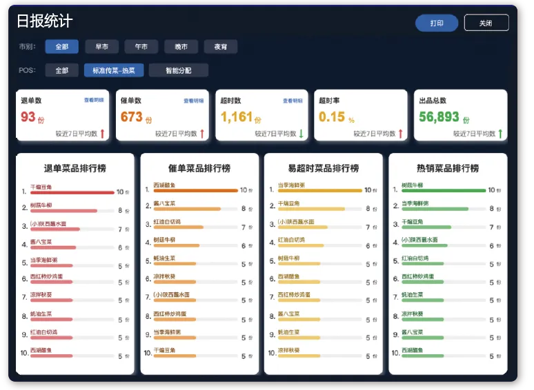Open 查看明细 in the 催单数 card
The height and width of the screenshot is (390, 534).
(193, 101)
